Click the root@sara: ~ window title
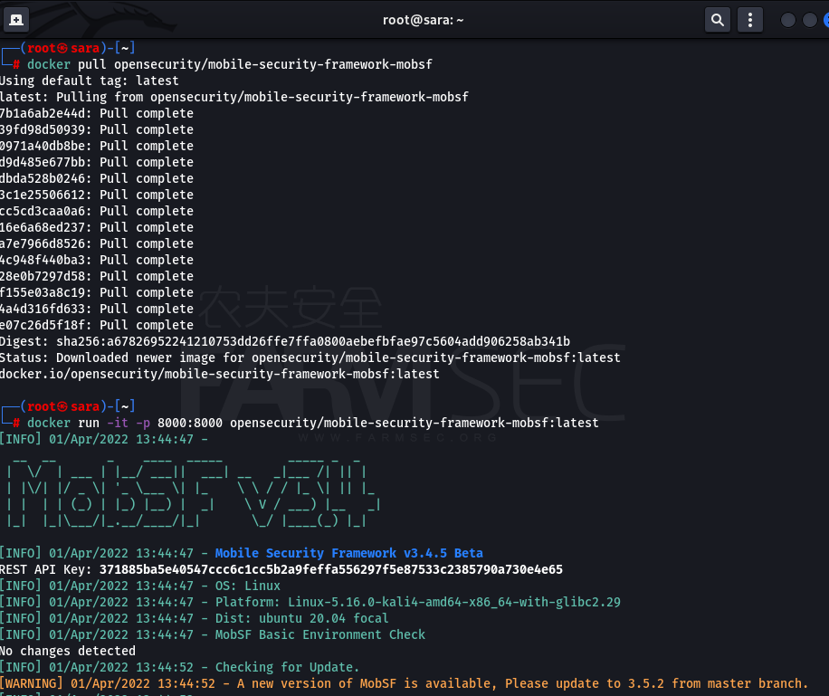Screen dimensions: 829x696 [423, 20]
